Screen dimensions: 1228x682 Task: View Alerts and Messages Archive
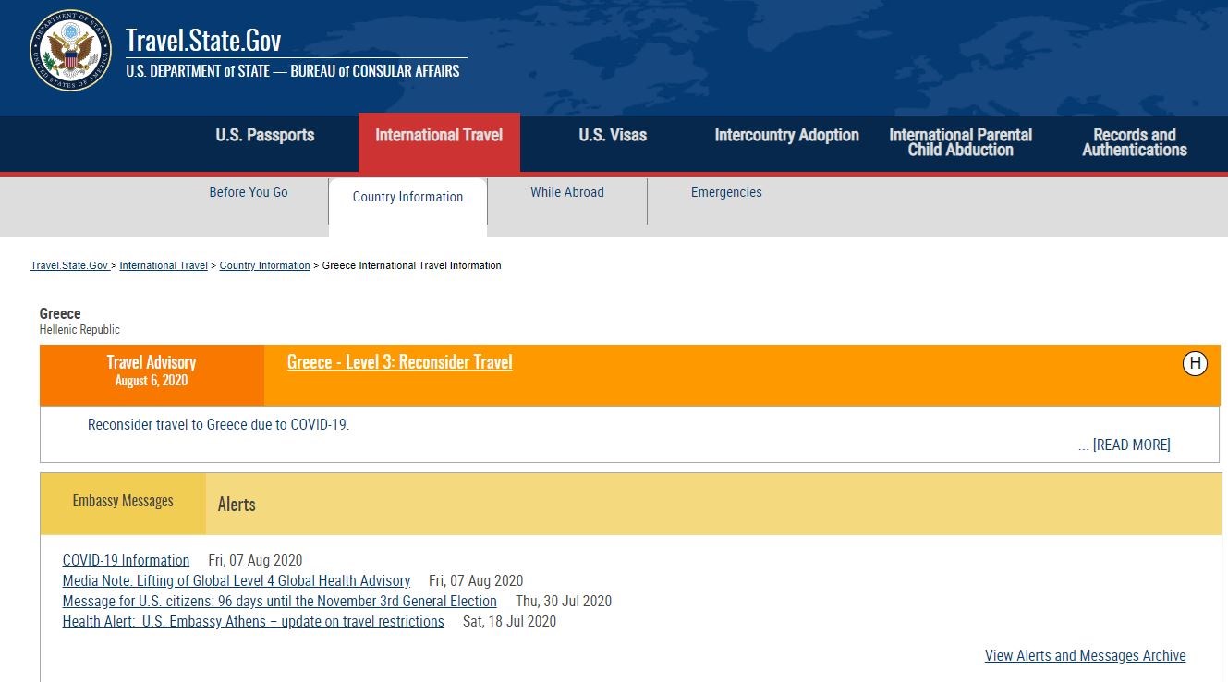1085,656
